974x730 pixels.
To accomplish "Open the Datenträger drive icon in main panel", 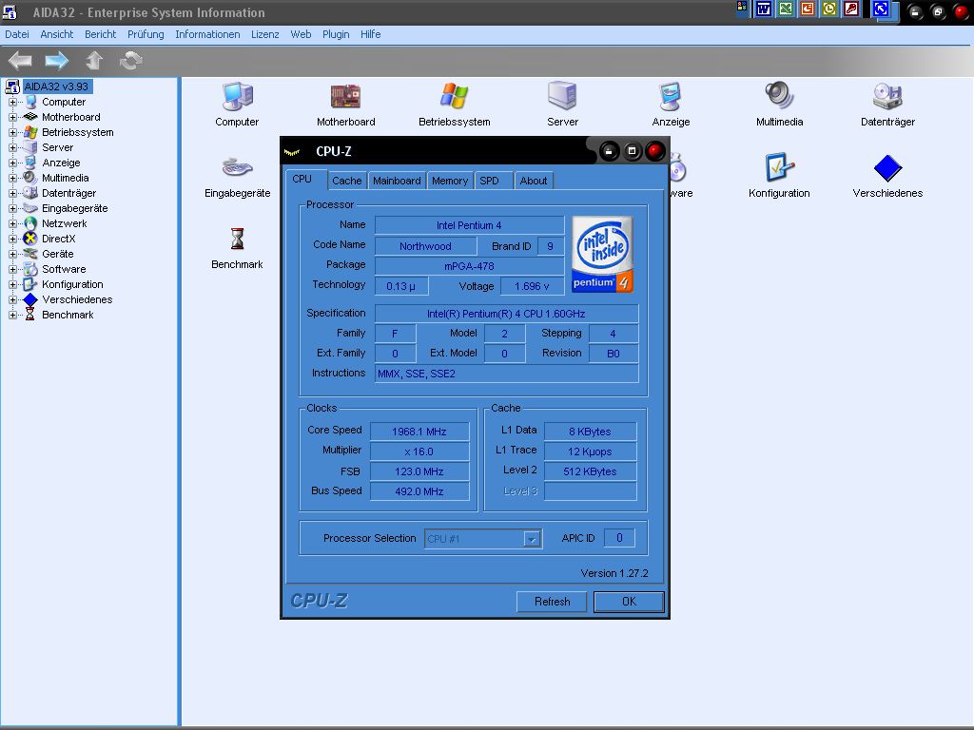I will coord(887,97).
